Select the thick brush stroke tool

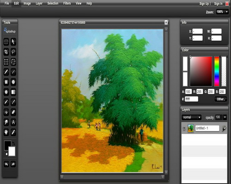tap(6, 72)
